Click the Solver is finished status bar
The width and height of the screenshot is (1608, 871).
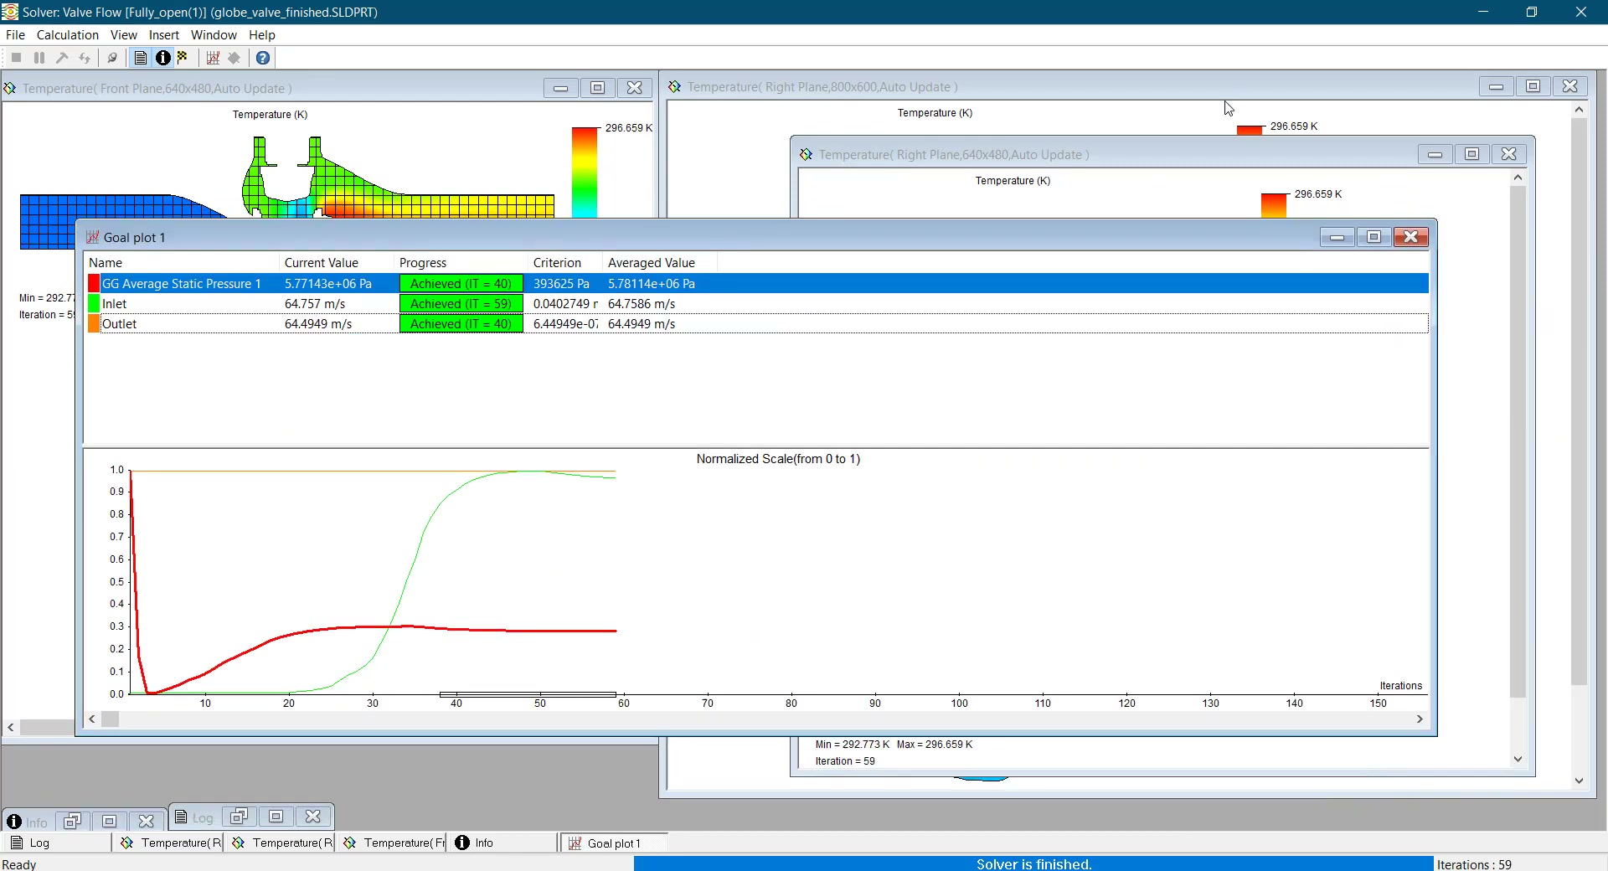(1033, 864)
